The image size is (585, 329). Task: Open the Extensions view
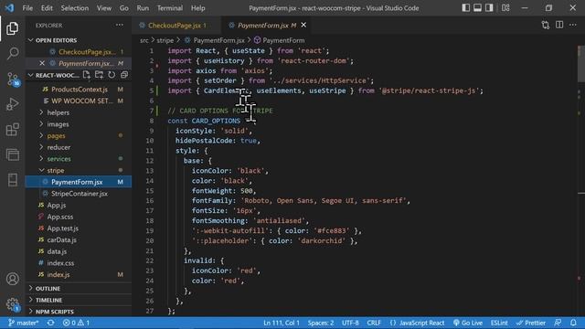point(12,130)
